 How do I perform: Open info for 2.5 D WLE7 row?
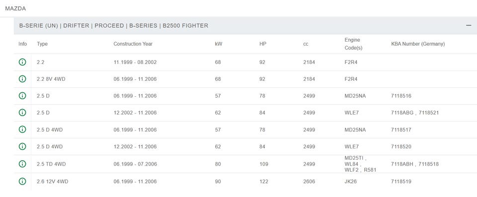pos(22,113)
